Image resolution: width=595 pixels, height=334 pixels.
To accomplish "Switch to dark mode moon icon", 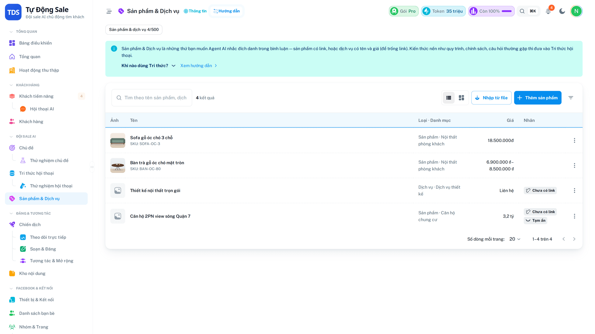I will point(562,11).
